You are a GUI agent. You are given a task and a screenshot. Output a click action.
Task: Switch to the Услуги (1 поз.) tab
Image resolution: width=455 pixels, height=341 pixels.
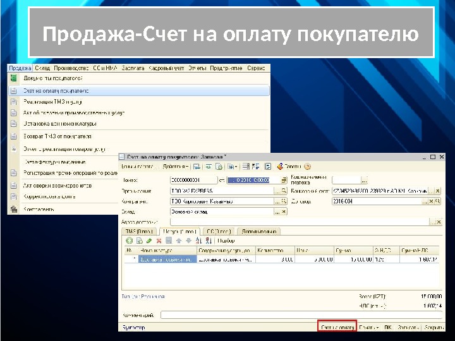pos(180,231)
